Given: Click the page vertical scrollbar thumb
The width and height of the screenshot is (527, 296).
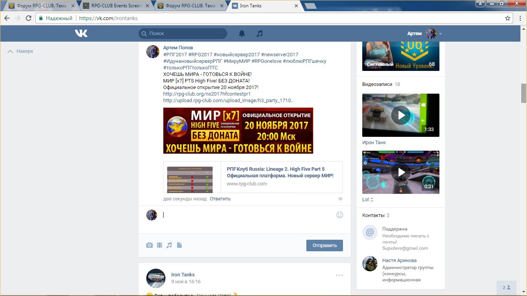Looking at the screenshot, I should [524, 93].
